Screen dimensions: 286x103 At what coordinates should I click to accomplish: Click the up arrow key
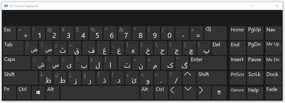(x=189, y=78)
